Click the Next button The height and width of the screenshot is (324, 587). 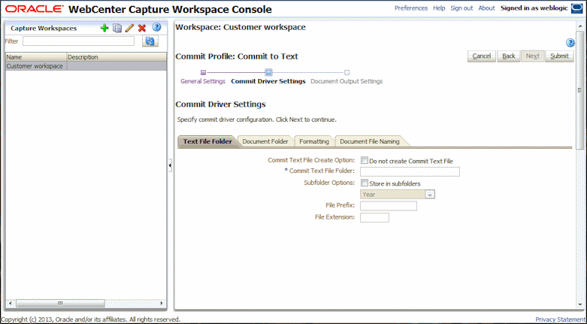532,56
